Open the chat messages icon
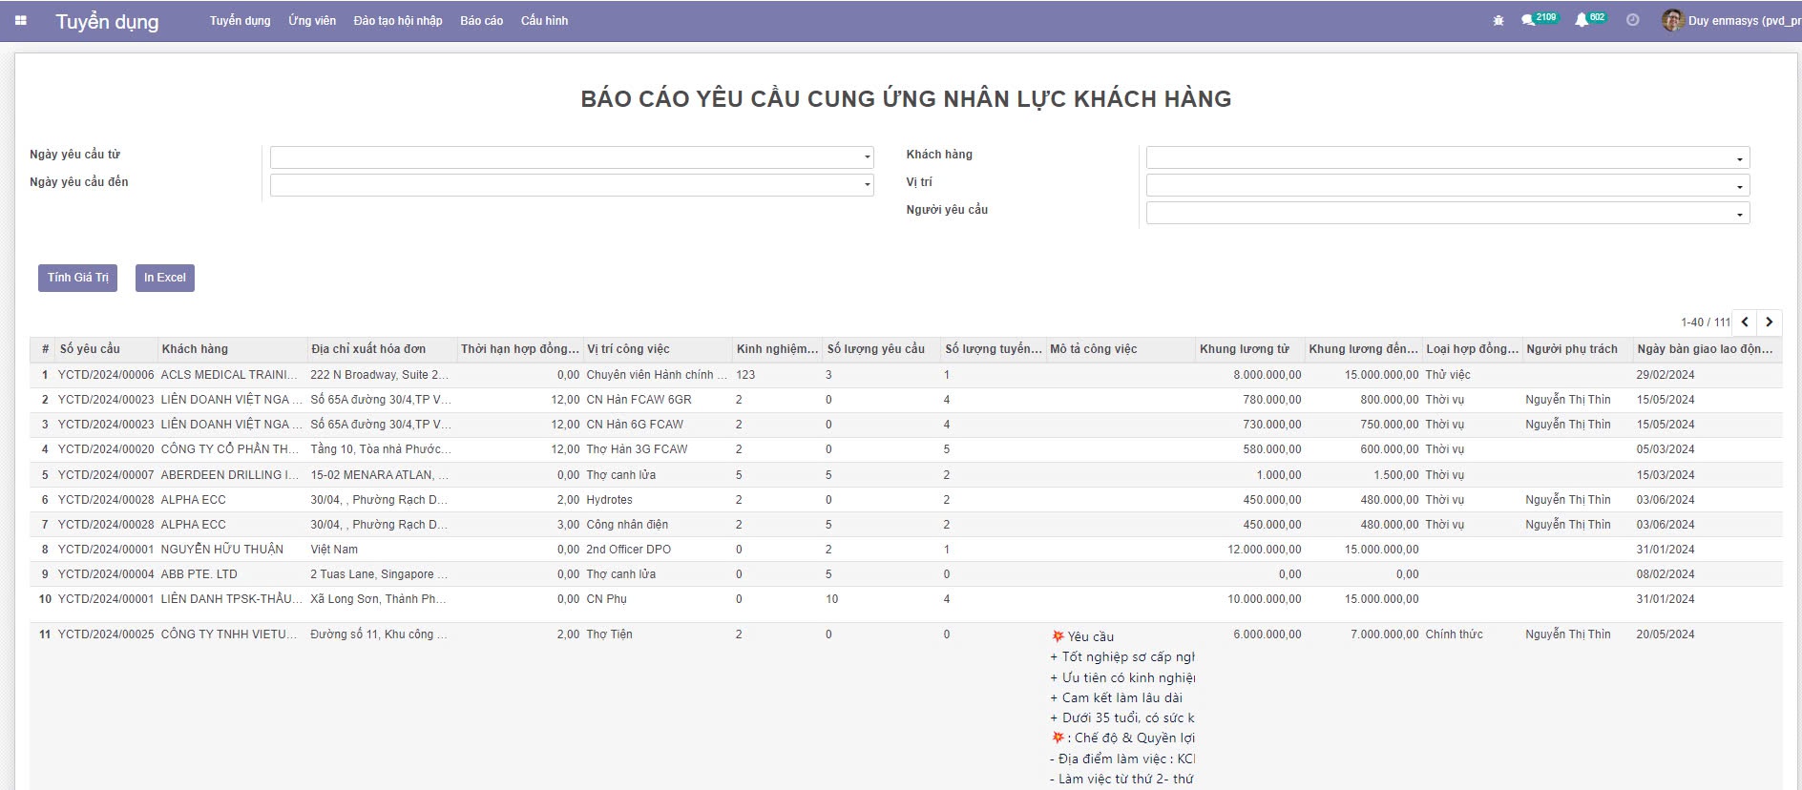The image size is (1802, 790). [x=1529, y=20]
